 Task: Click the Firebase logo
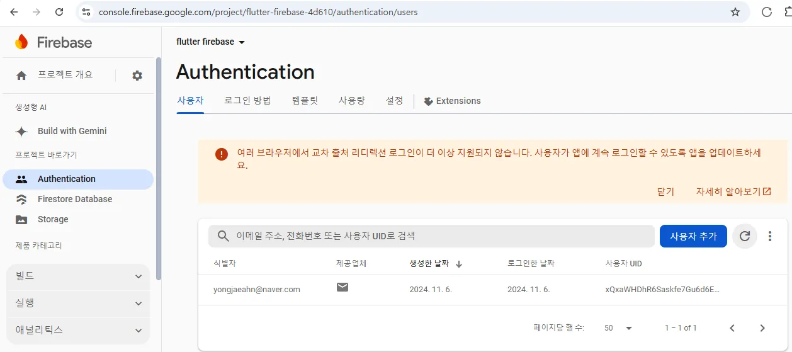pyautogui.click(x=54, y=42)
